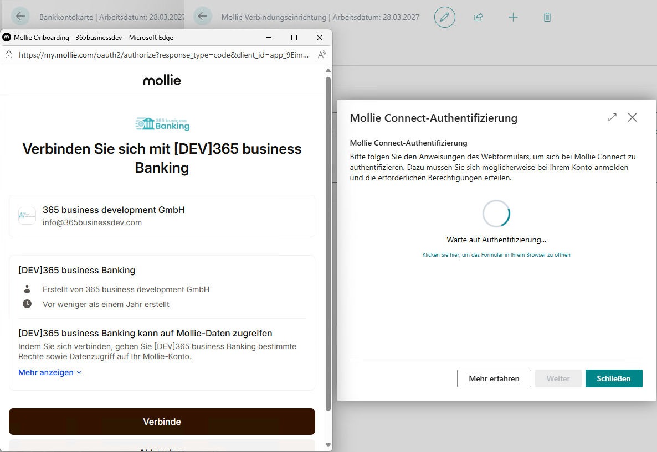Maximize the Mollie Onboarding Edge window
Screen dimensions: 657x452
click(x=294, y=38)
